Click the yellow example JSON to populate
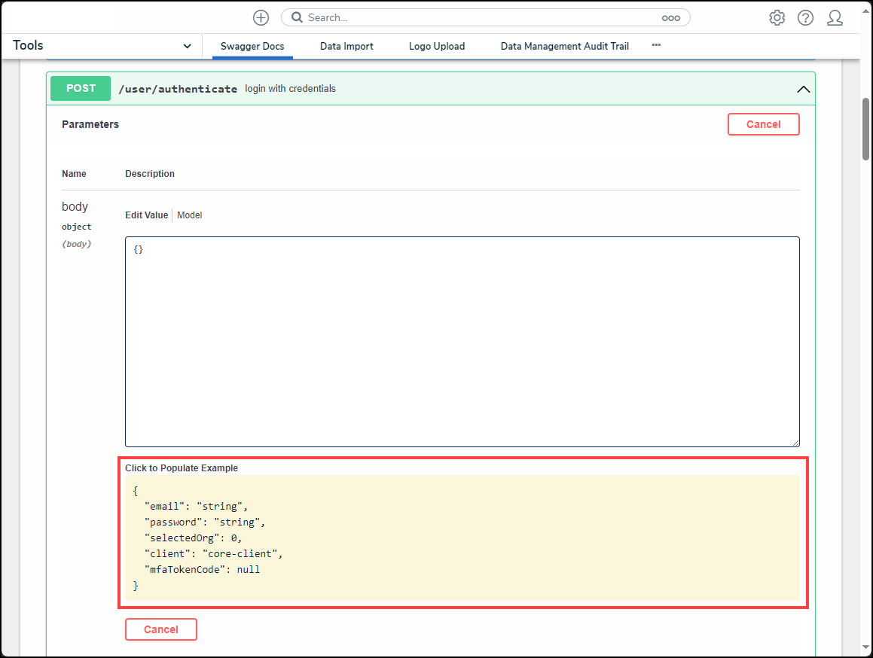 click(462, 538)
